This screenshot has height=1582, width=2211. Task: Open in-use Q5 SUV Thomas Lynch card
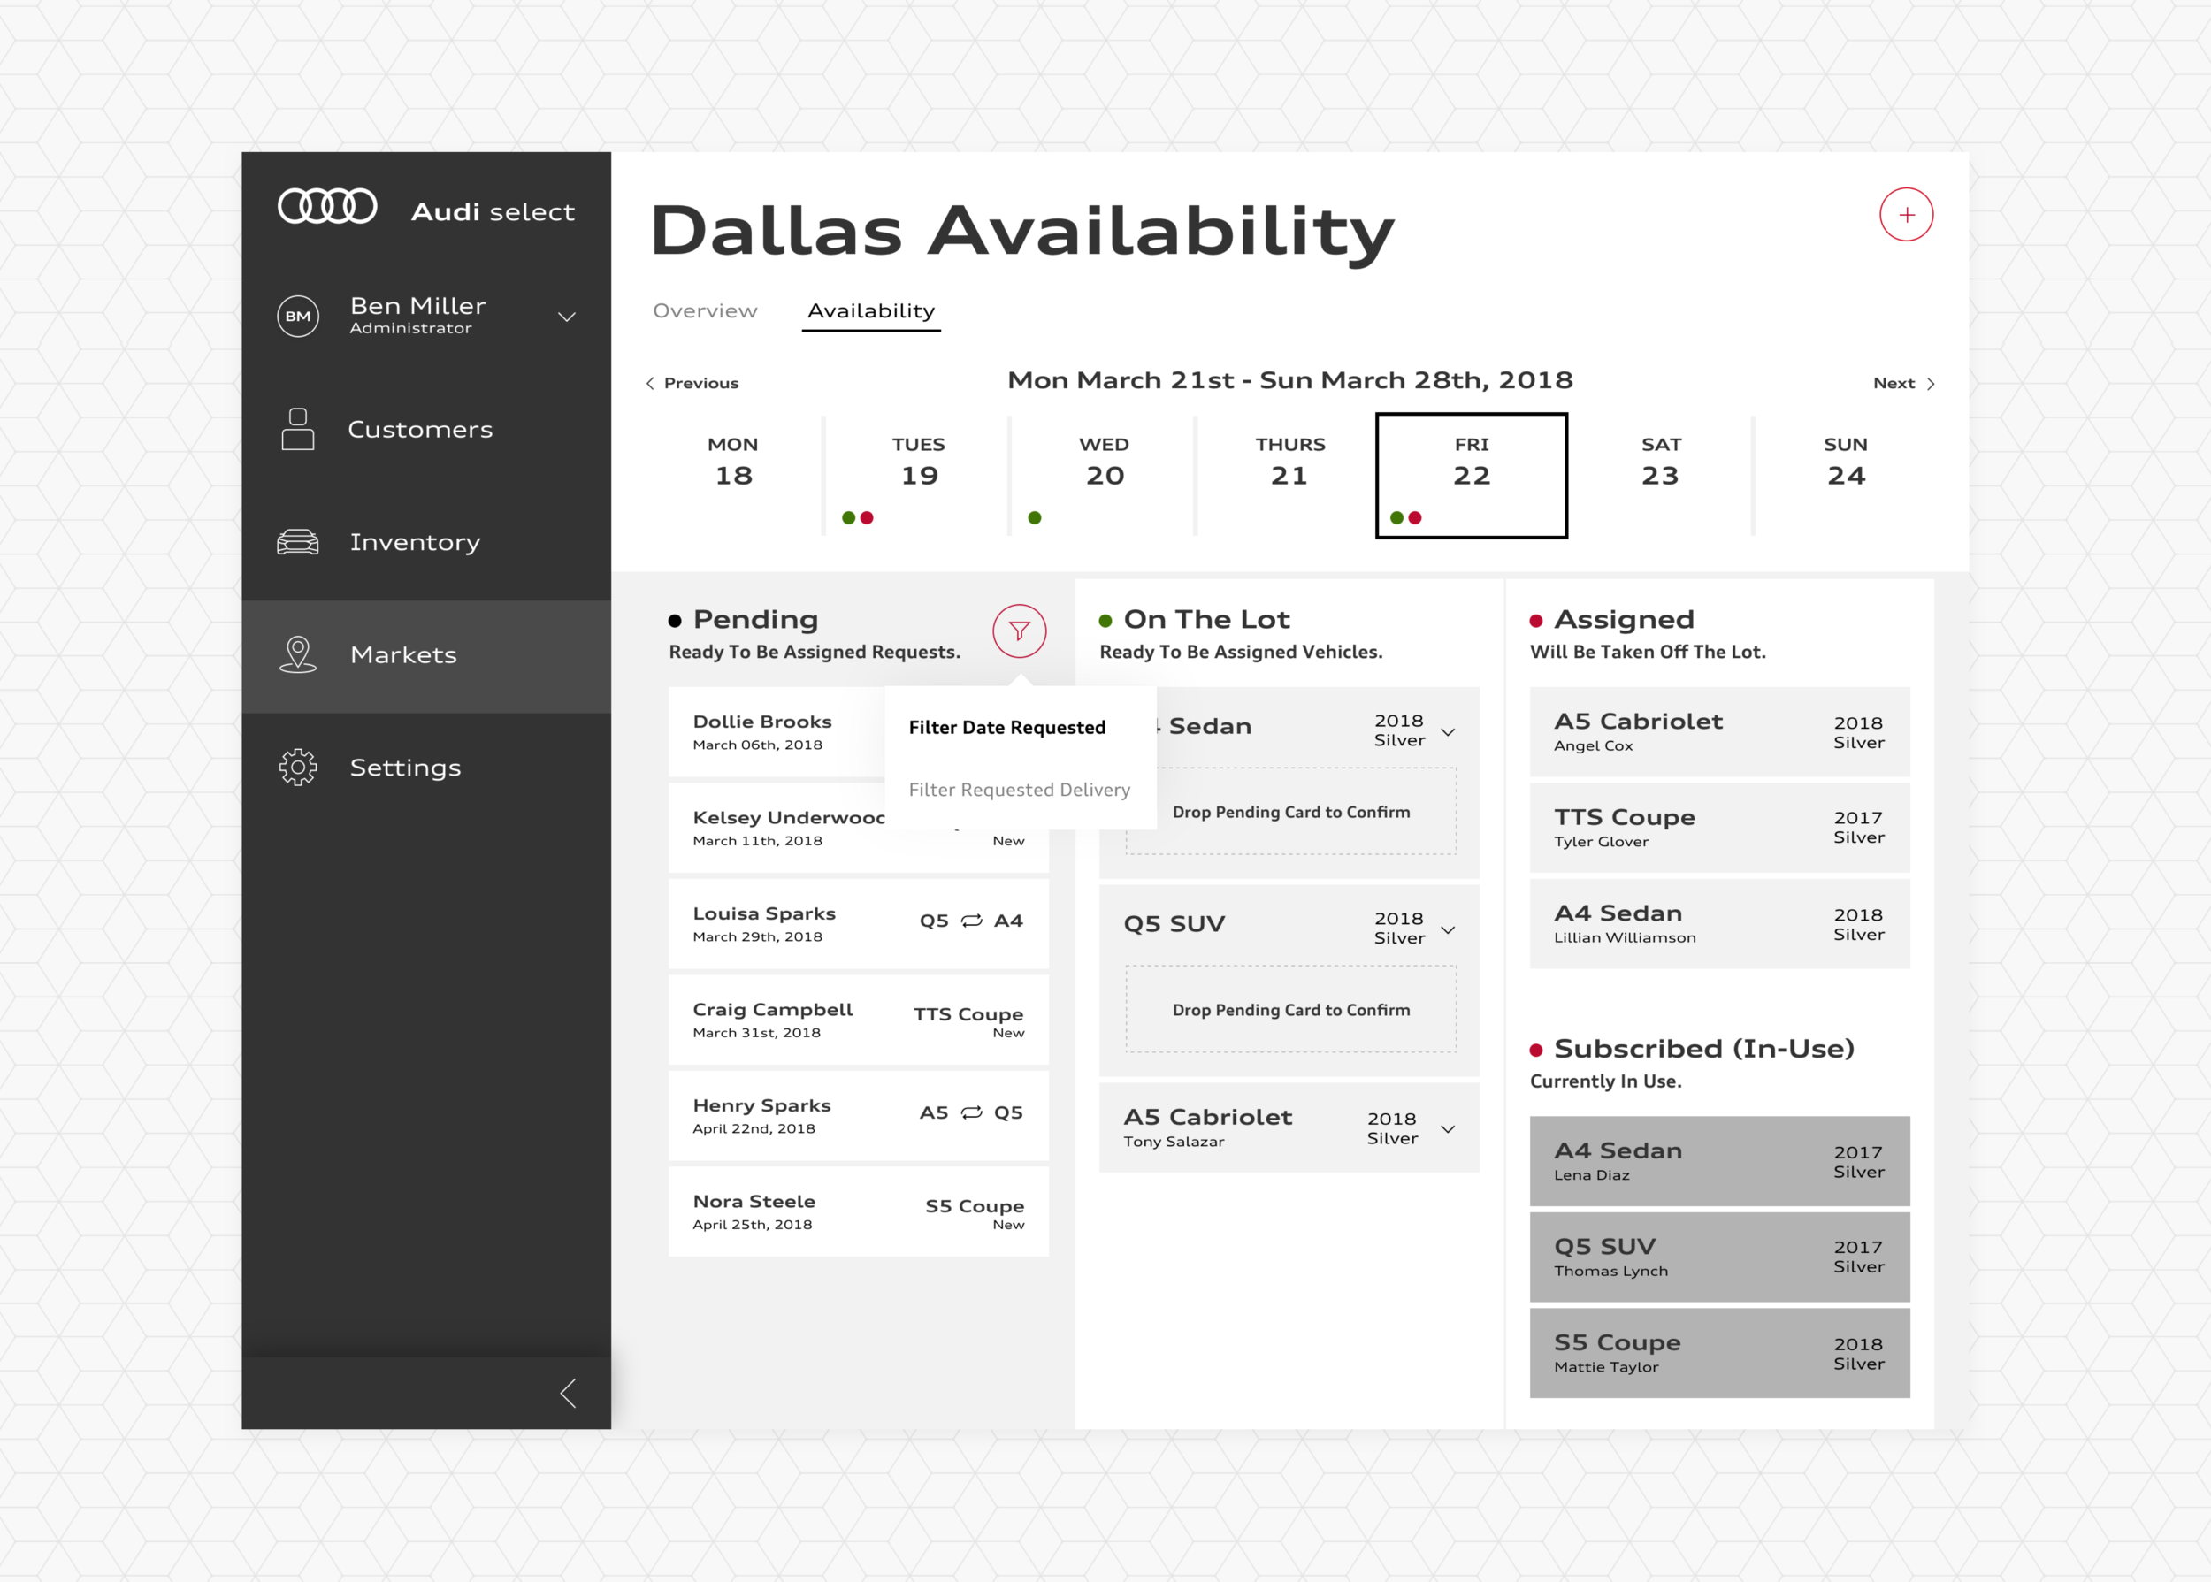pyautogui.click(x=1720, y=1257)
